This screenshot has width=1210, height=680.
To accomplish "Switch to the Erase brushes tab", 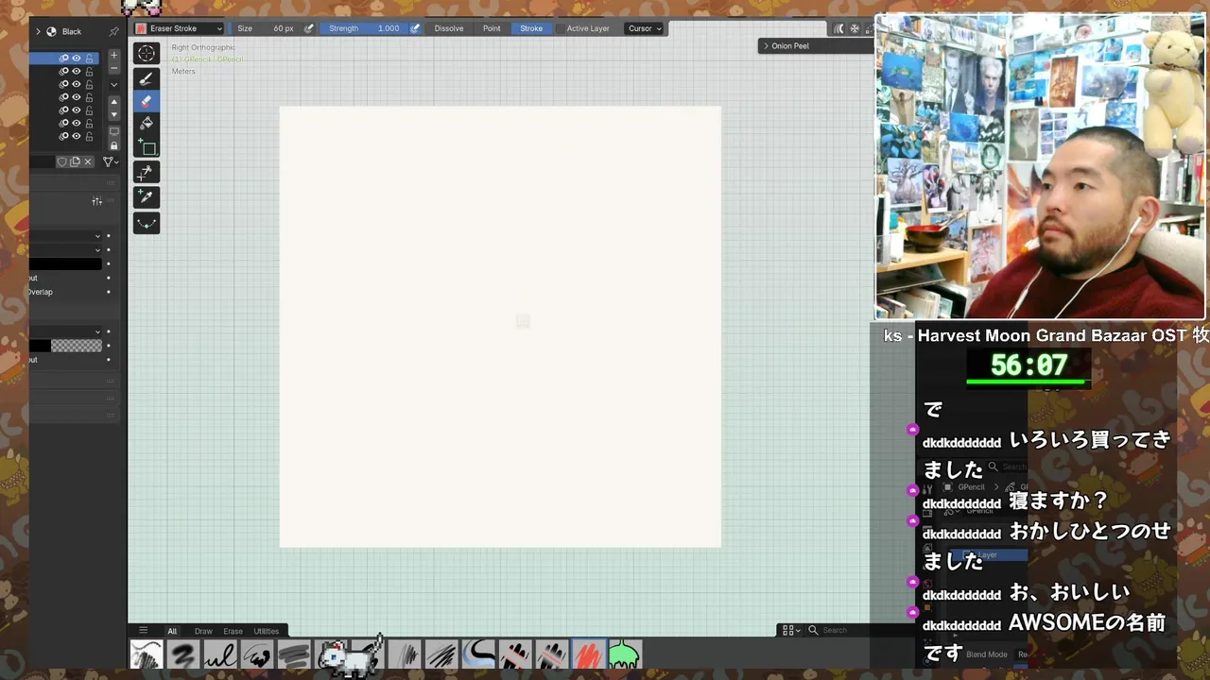I will coord(233,631).
